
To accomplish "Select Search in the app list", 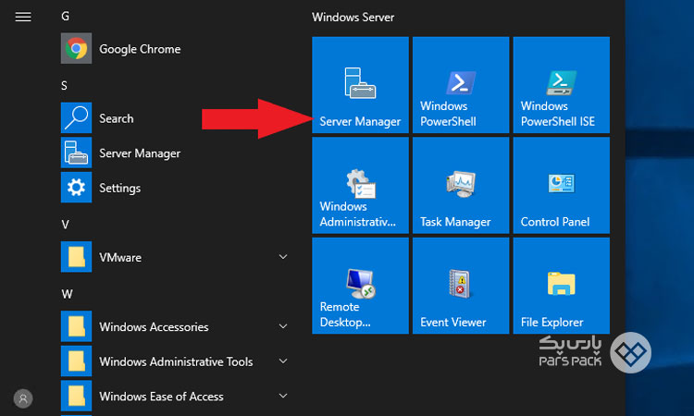I will (x=116, y=118).
